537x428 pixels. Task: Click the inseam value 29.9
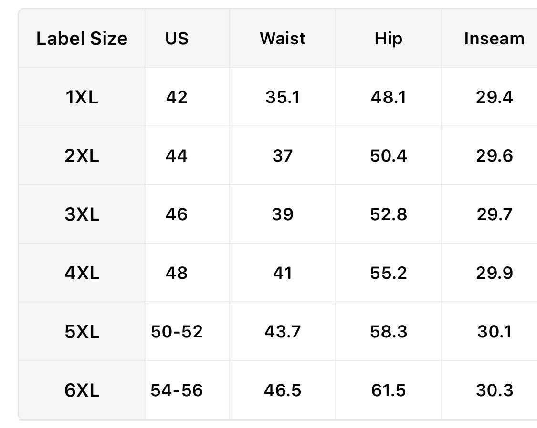[x=494, y=273]
